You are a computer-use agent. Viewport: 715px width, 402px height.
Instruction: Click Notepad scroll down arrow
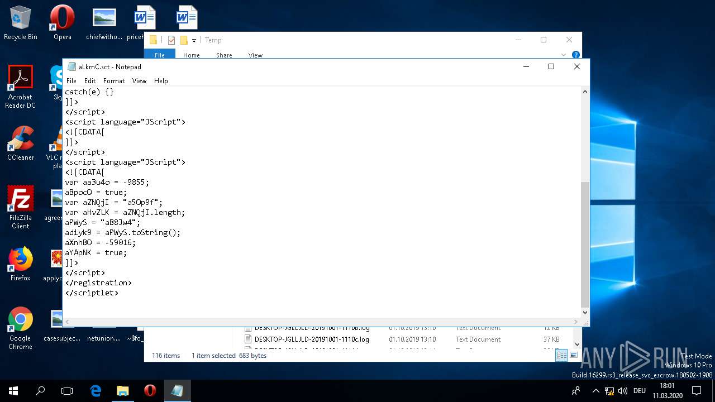585,313
